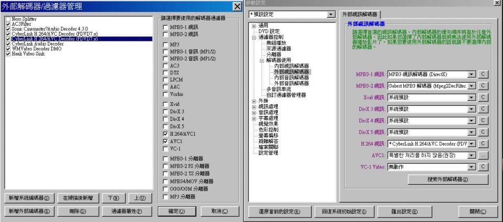Select 色彩控制 in the settings tree

pos(268,130)
